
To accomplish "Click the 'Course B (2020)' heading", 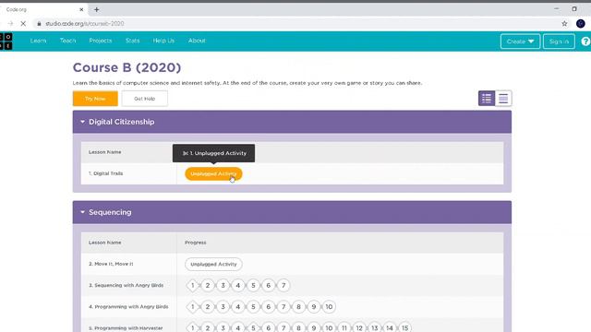I will click(127, 67).
